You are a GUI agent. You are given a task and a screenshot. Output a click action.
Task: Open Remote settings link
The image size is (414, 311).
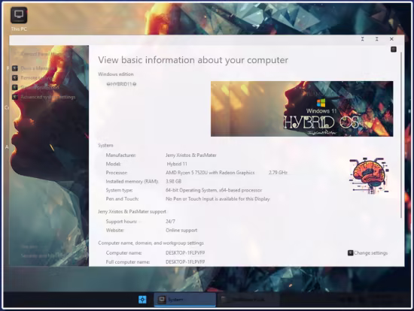pyautogui.click(x=37, y=78)
